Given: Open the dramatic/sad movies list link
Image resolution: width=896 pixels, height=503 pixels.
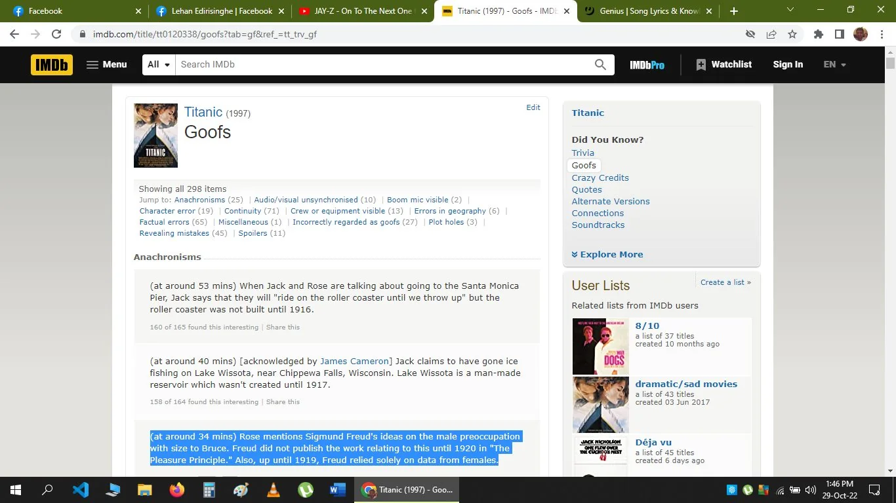Looking at the screenshot, I should (x=686, y=384).
